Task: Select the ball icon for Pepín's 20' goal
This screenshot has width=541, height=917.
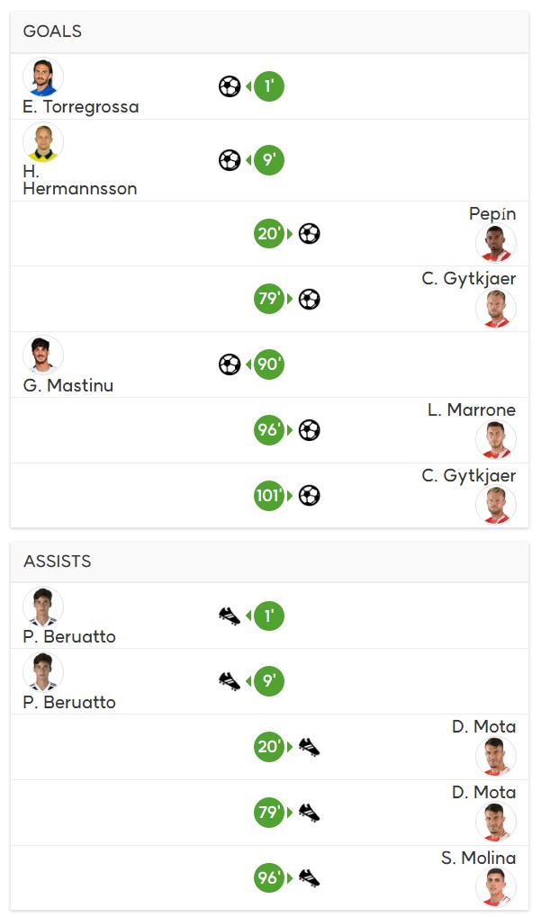Action: (310, 234)
